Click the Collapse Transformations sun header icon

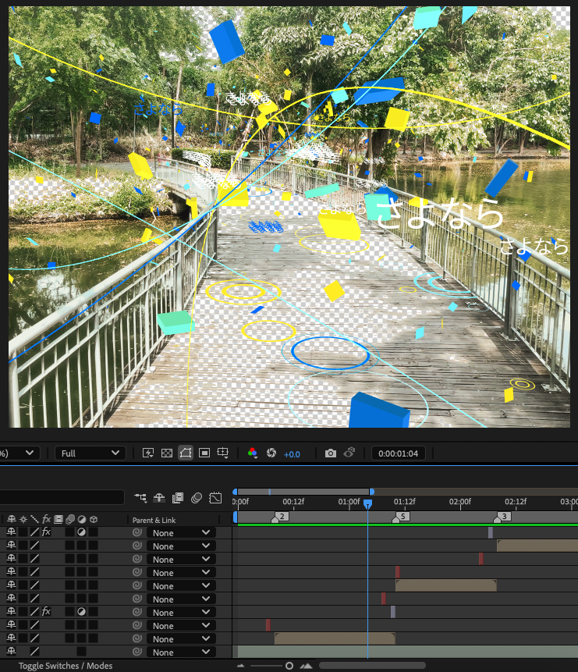coord(23,520)
